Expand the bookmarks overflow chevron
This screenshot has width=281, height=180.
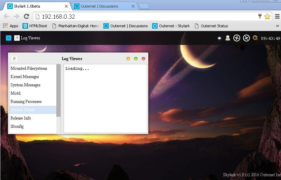pyautogui.click(x=277, y=26)
